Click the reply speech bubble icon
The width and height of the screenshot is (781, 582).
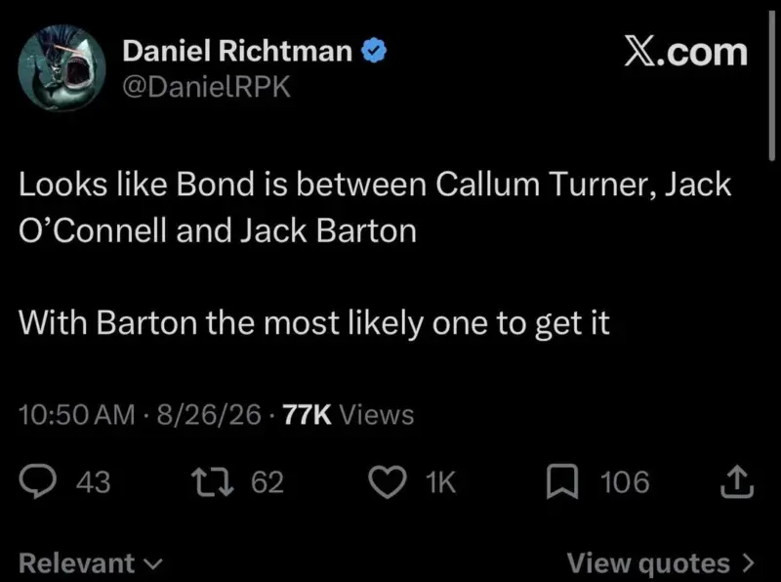point(38,481)
